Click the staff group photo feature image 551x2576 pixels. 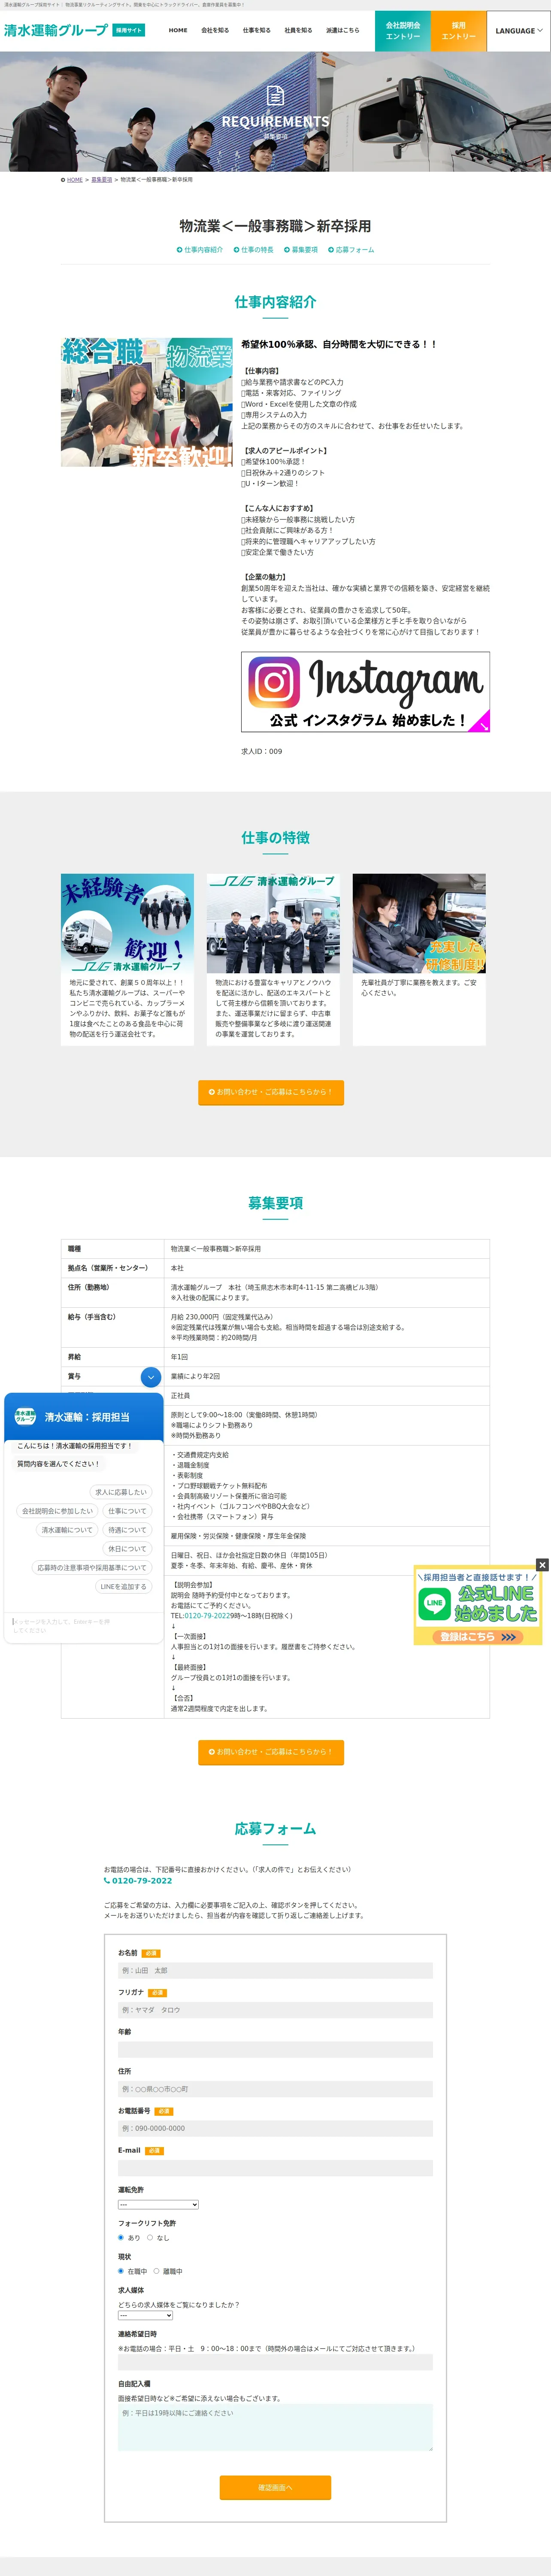pyautogui.click(x=273, y=923)
